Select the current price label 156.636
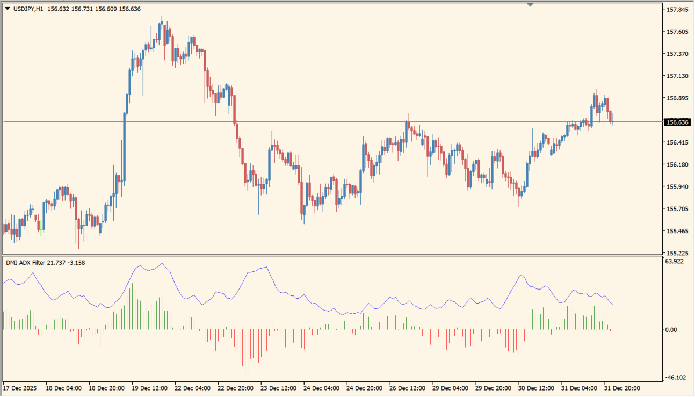Image resolution: width=695 pixels, height=397 pixels. coord(676,122)
